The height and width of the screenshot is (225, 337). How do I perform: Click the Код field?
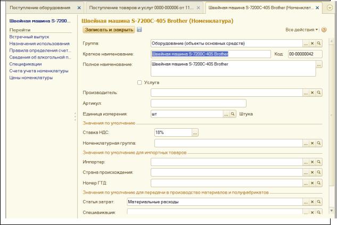click(x=305, y=54)
